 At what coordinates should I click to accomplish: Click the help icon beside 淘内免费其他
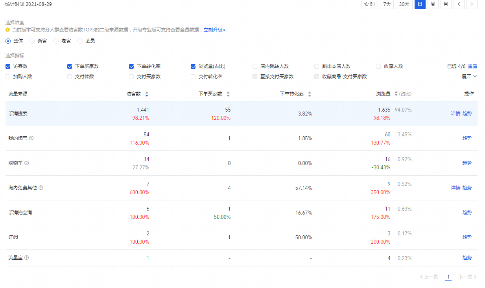coord(41,188)
